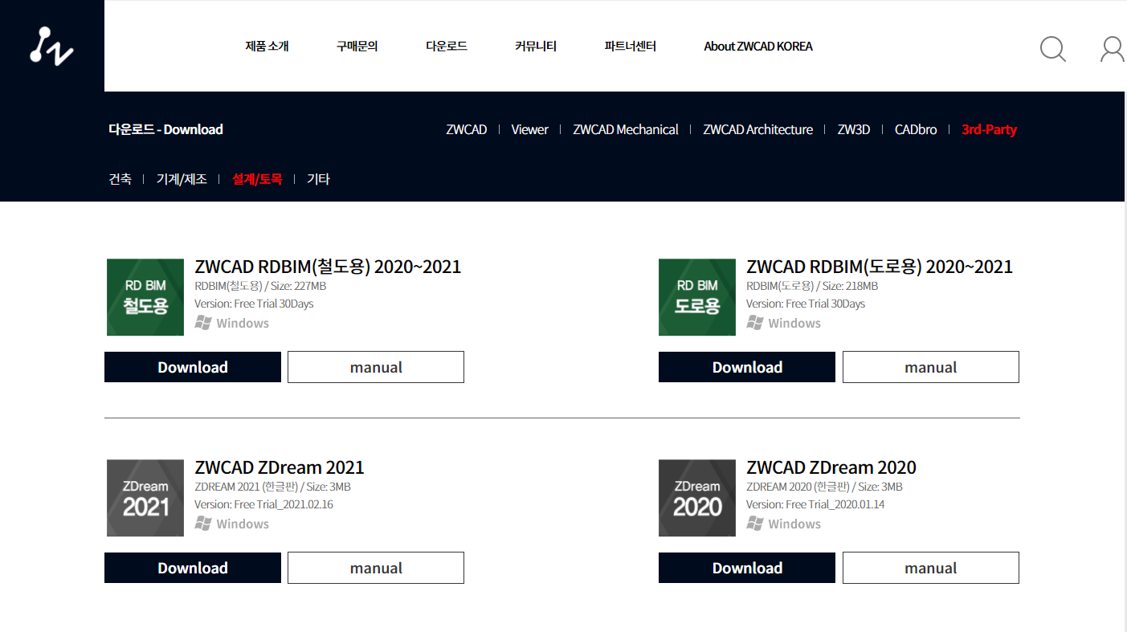Select the 기타 subcategory

(x=318, y=179)
